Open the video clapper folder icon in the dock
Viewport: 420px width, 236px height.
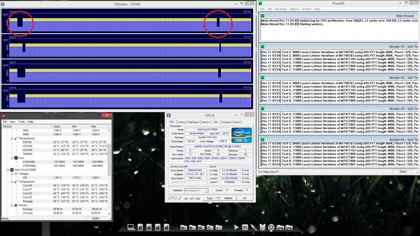(201, 227)
